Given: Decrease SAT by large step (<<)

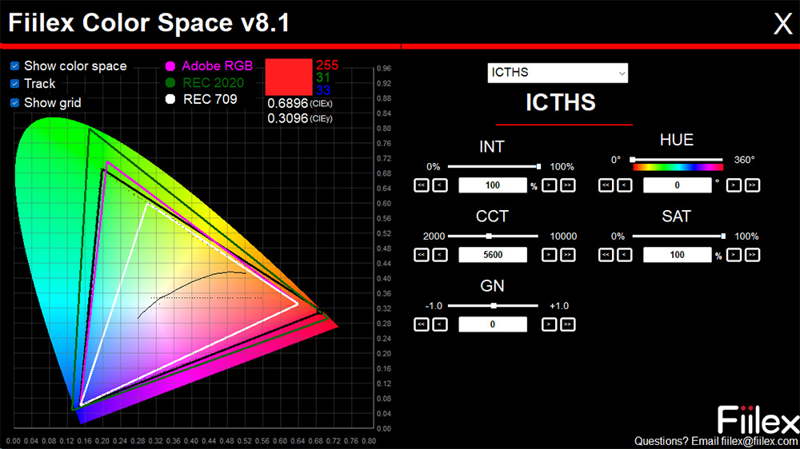Looking at the screenshot, I should 606,255.
